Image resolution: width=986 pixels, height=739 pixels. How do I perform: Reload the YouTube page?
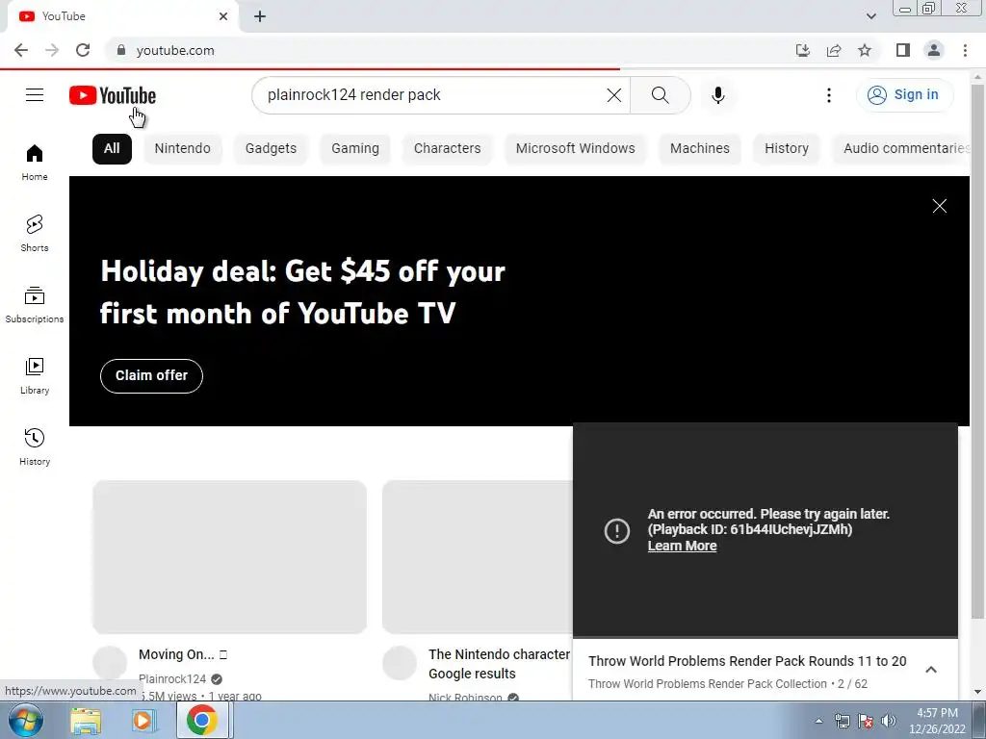pyautogui.click(x=83, y=50)
